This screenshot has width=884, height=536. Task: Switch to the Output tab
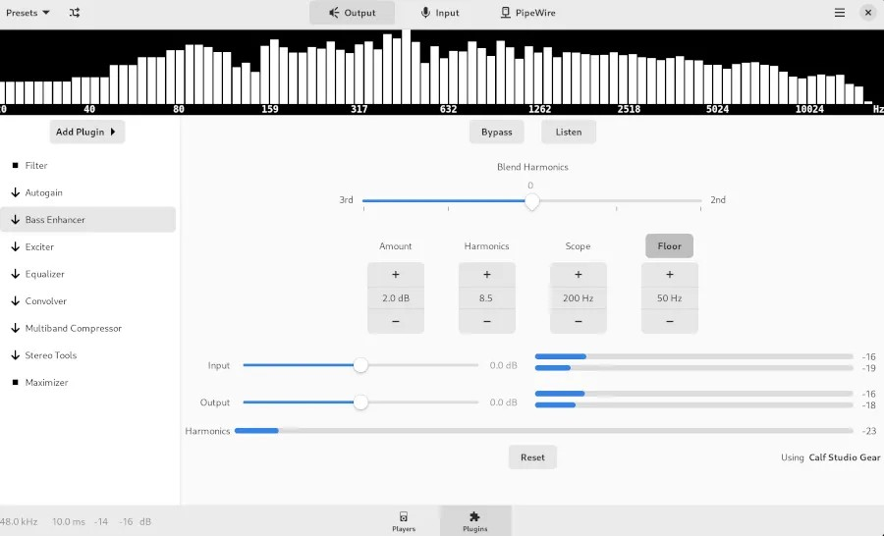352,13
